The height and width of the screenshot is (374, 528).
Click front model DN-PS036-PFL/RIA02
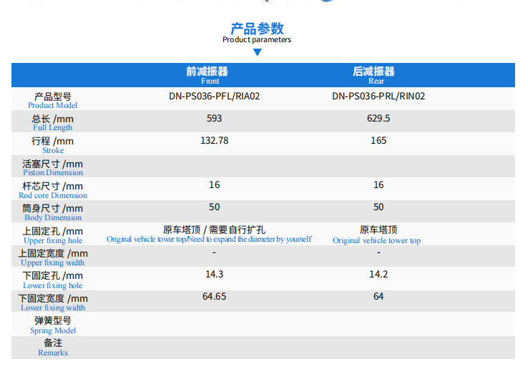point(214,96)
